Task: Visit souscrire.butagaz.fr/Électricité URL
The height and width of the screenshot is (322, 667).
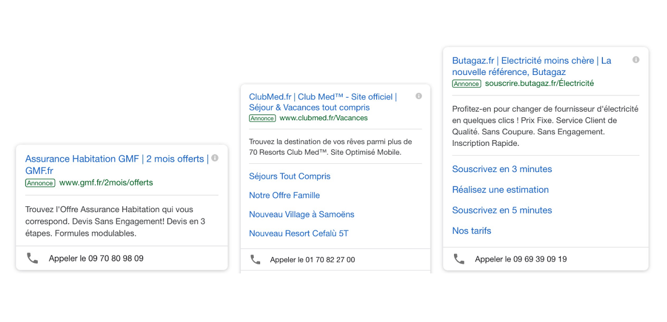Action: tap(540, 84)
